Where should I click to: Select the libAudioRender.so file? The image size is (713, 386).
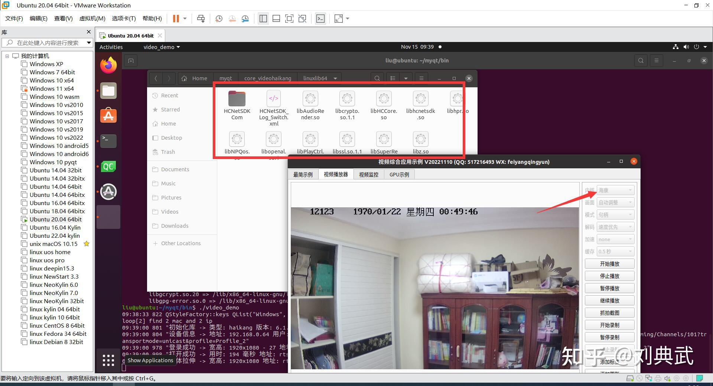click(310, 106)
